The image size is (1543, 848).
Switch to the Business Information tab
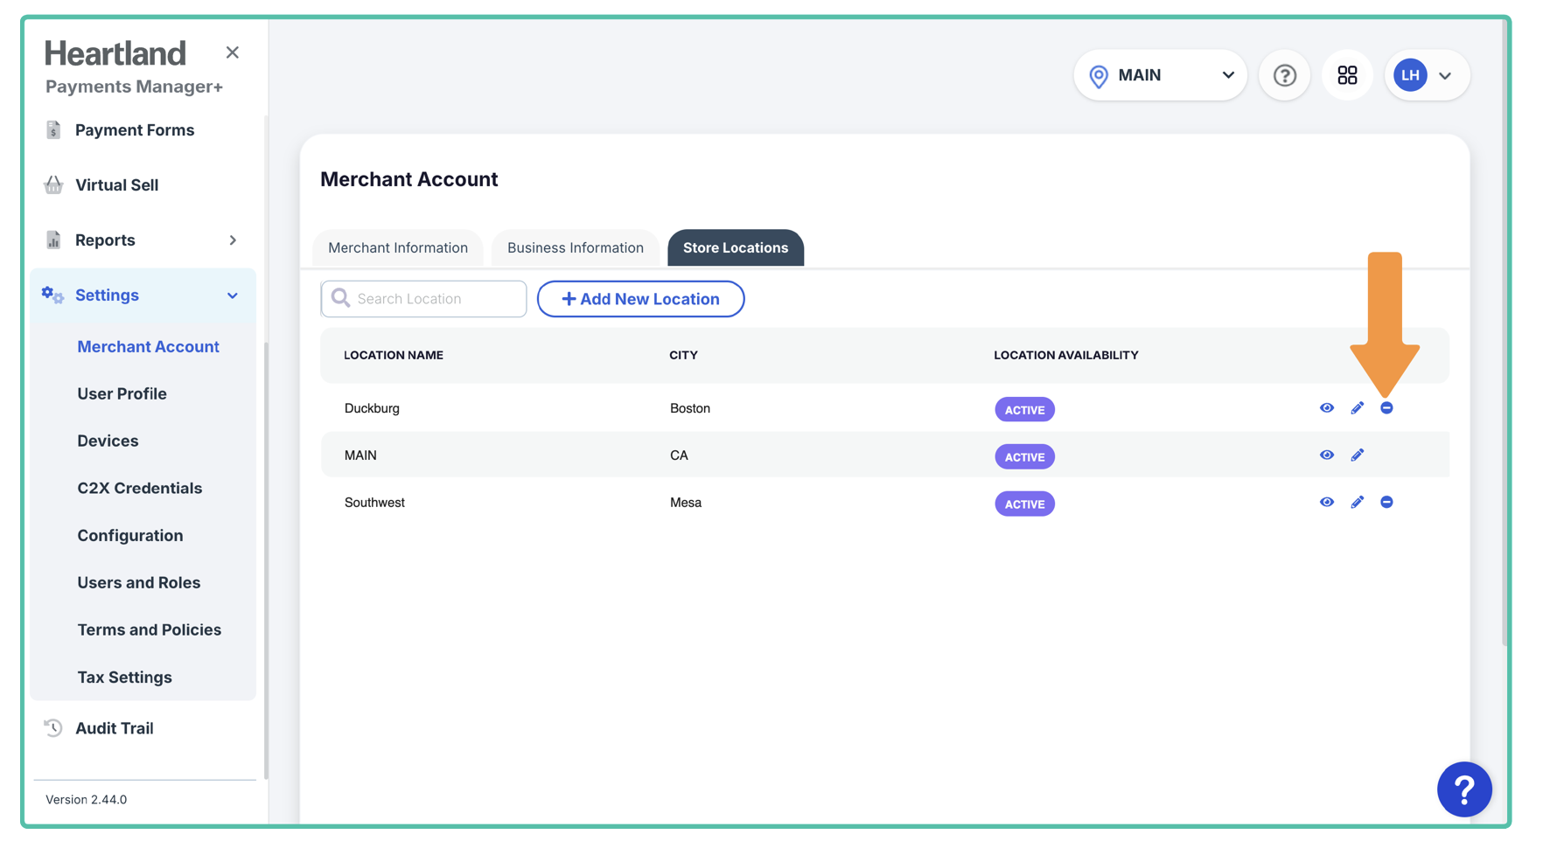click(575, 248)
